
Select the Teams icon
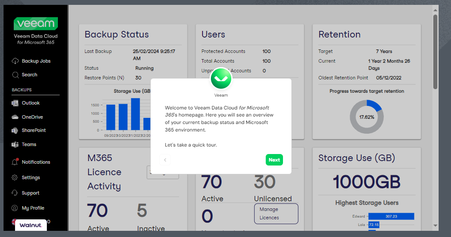(x=15, y=144)
